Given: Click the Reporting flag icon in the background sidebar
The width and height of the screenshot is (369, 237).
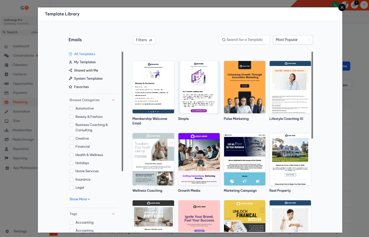Looking at the screenshot, I should 7,158.
